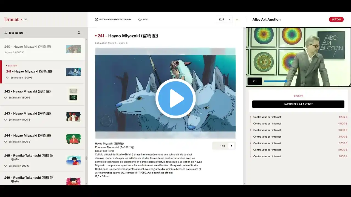Image resolution: width=351 pixels, height=197 pixels.
Task: Play the lot 241 video overlay
Action: pyautogui.click(x=175, y=98)
